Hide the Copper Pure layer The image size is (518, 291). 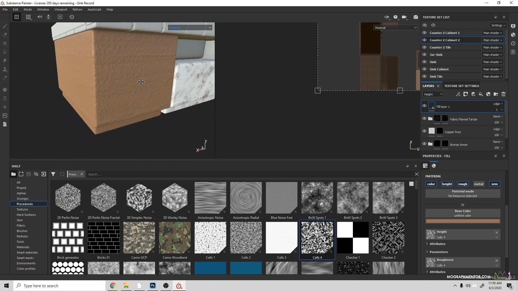424,131
